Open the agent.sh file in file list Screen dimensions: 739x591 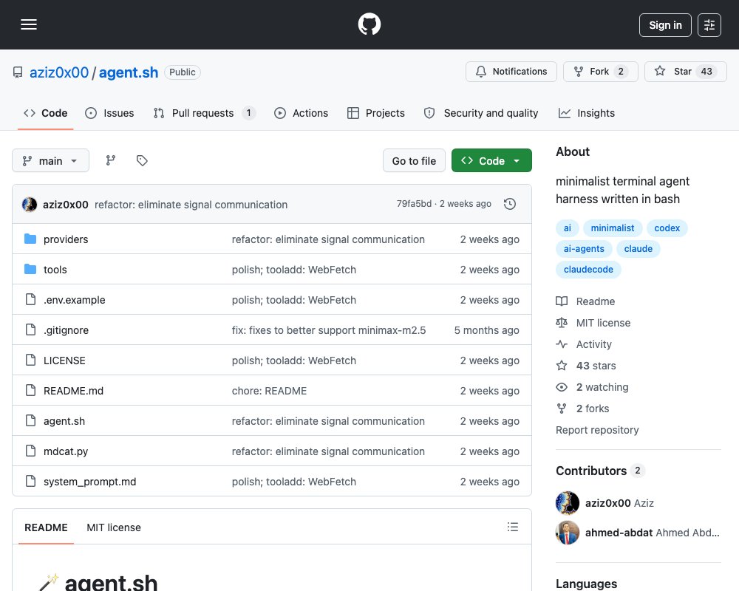coord(64,421)
